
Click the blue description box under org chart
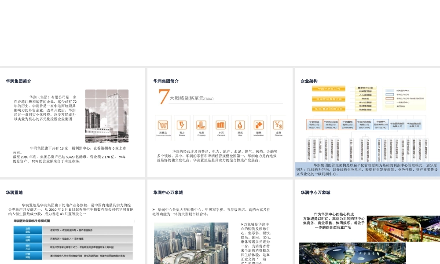tap(367, 169)
